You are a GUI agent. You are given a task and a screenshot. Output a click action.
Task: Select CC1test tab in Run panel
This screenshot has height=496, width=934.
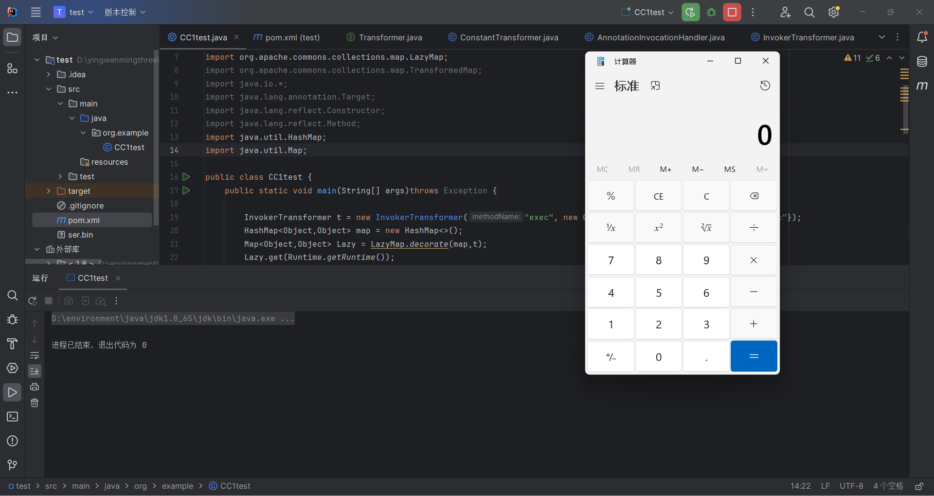pos(93,278)
